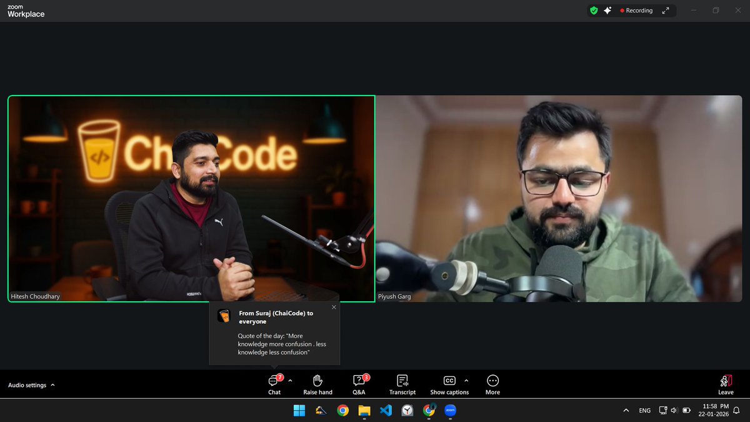Screen dimensions: 750x422
Task: Dismiss the chat notification popup
Action: coord(334,307)
